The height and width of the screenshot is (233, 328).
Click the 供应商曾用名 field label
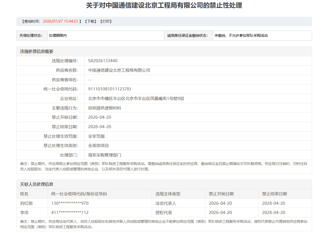65,80
